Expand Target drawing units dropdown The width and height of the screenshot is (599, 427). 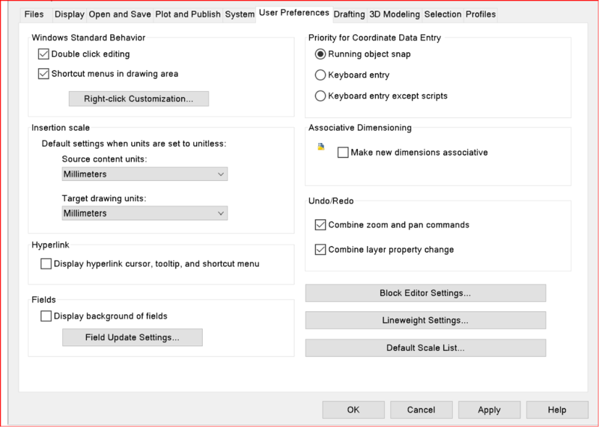[145, 213]
